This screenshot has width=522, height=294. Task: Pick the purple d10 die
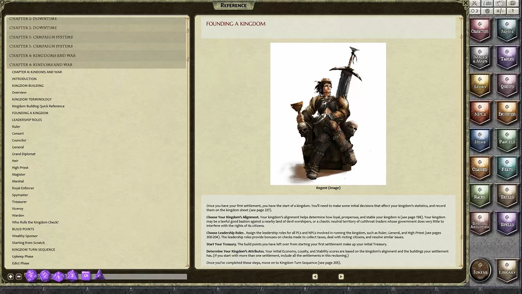click(x=58, y=276)
